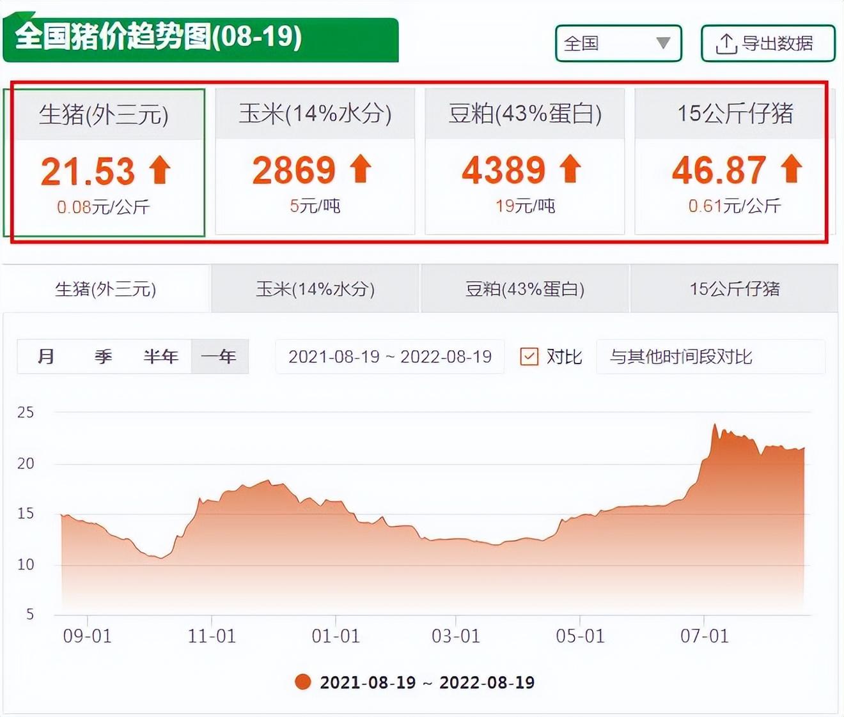Click the up arrow next to 46.87 piglet price
Image resolution: width=844 pixels, height=717 pixels.
point(792,169)
